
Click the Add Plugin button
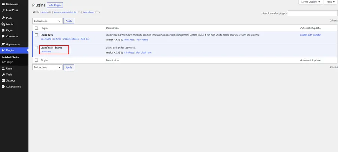[x=55, y=5]
